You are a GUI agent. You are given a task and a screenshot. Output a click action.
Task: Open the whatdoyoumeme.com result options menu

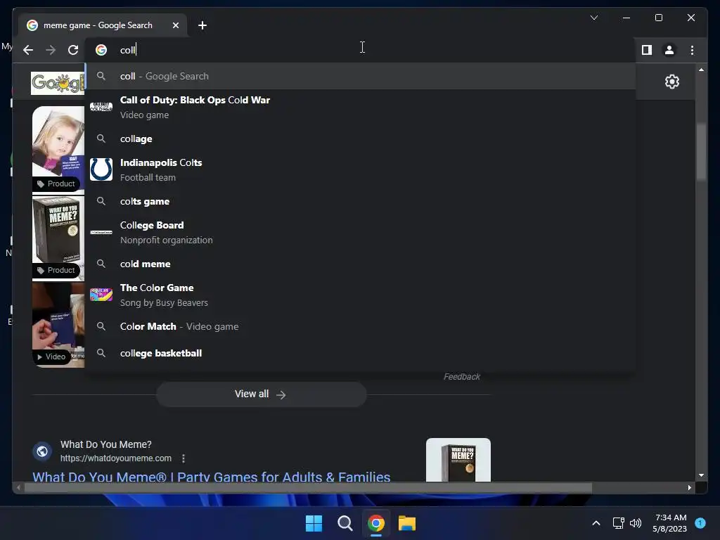(x=184, y=458)
